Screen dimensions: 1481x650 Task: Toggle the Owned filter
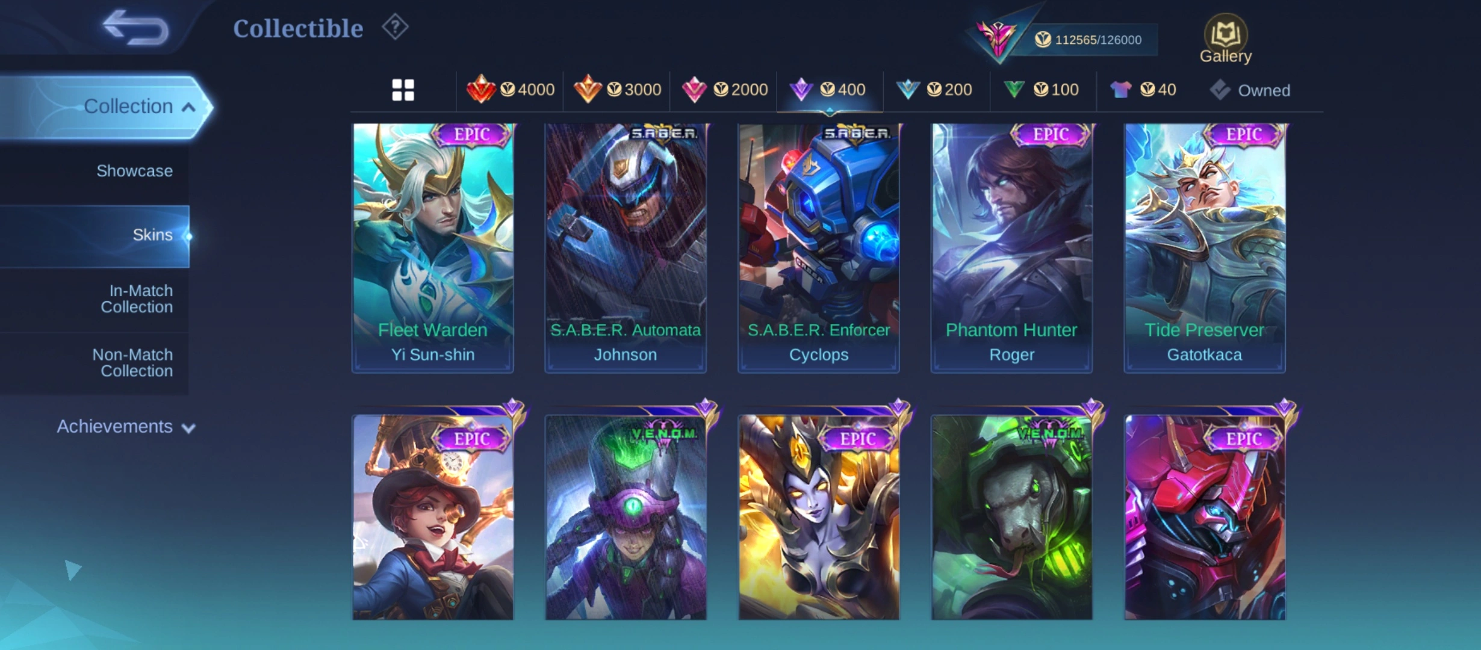(x=1250, y=90)
